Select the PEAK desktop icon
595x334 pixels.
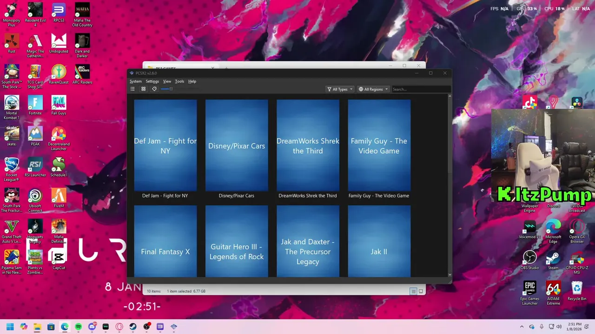point(35,136)
